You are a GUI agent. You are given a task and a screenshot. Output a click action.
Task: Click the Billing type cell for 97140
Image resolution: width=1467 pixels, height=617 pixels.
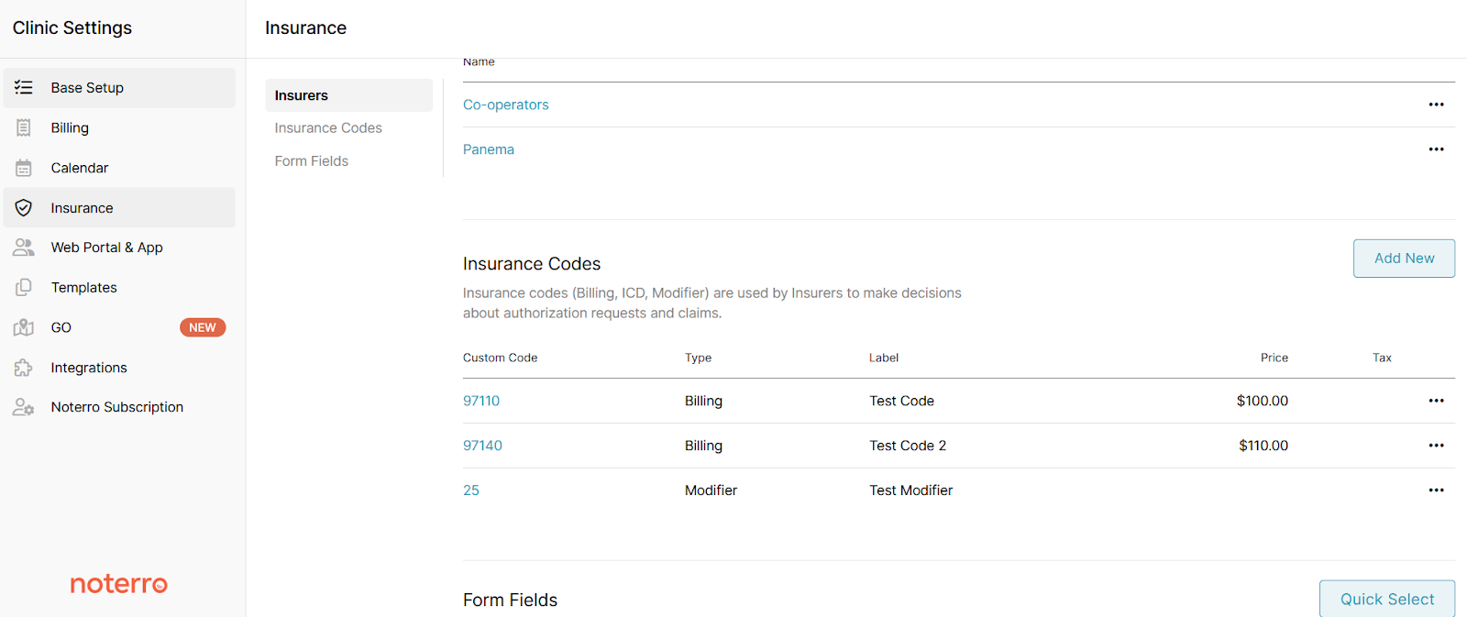[x=703, y=446]
